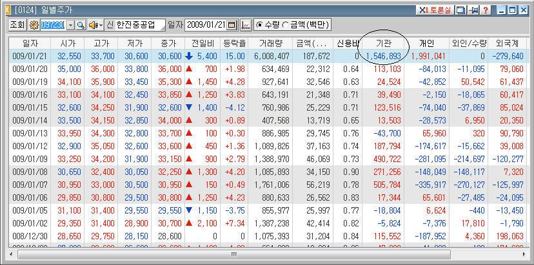The height and width of the screenshot is (265, 534).
Task: Click the stock code field 097230
Action: (x=53, y=25)
